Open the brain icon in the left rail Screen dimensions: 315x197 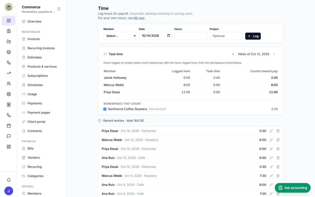click(x=9, y=31)
